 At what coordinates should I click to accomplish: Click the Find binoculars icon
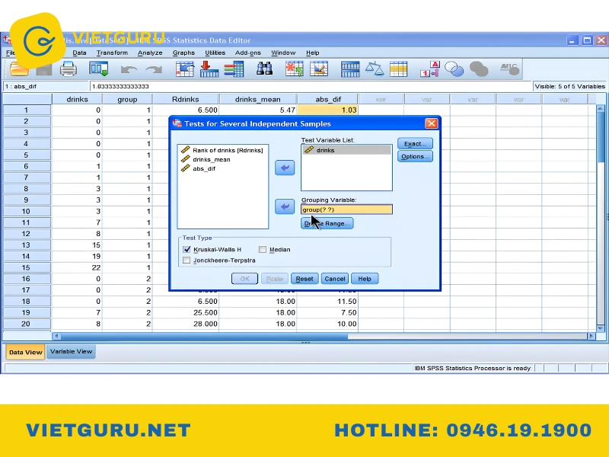tap(264, 69)
